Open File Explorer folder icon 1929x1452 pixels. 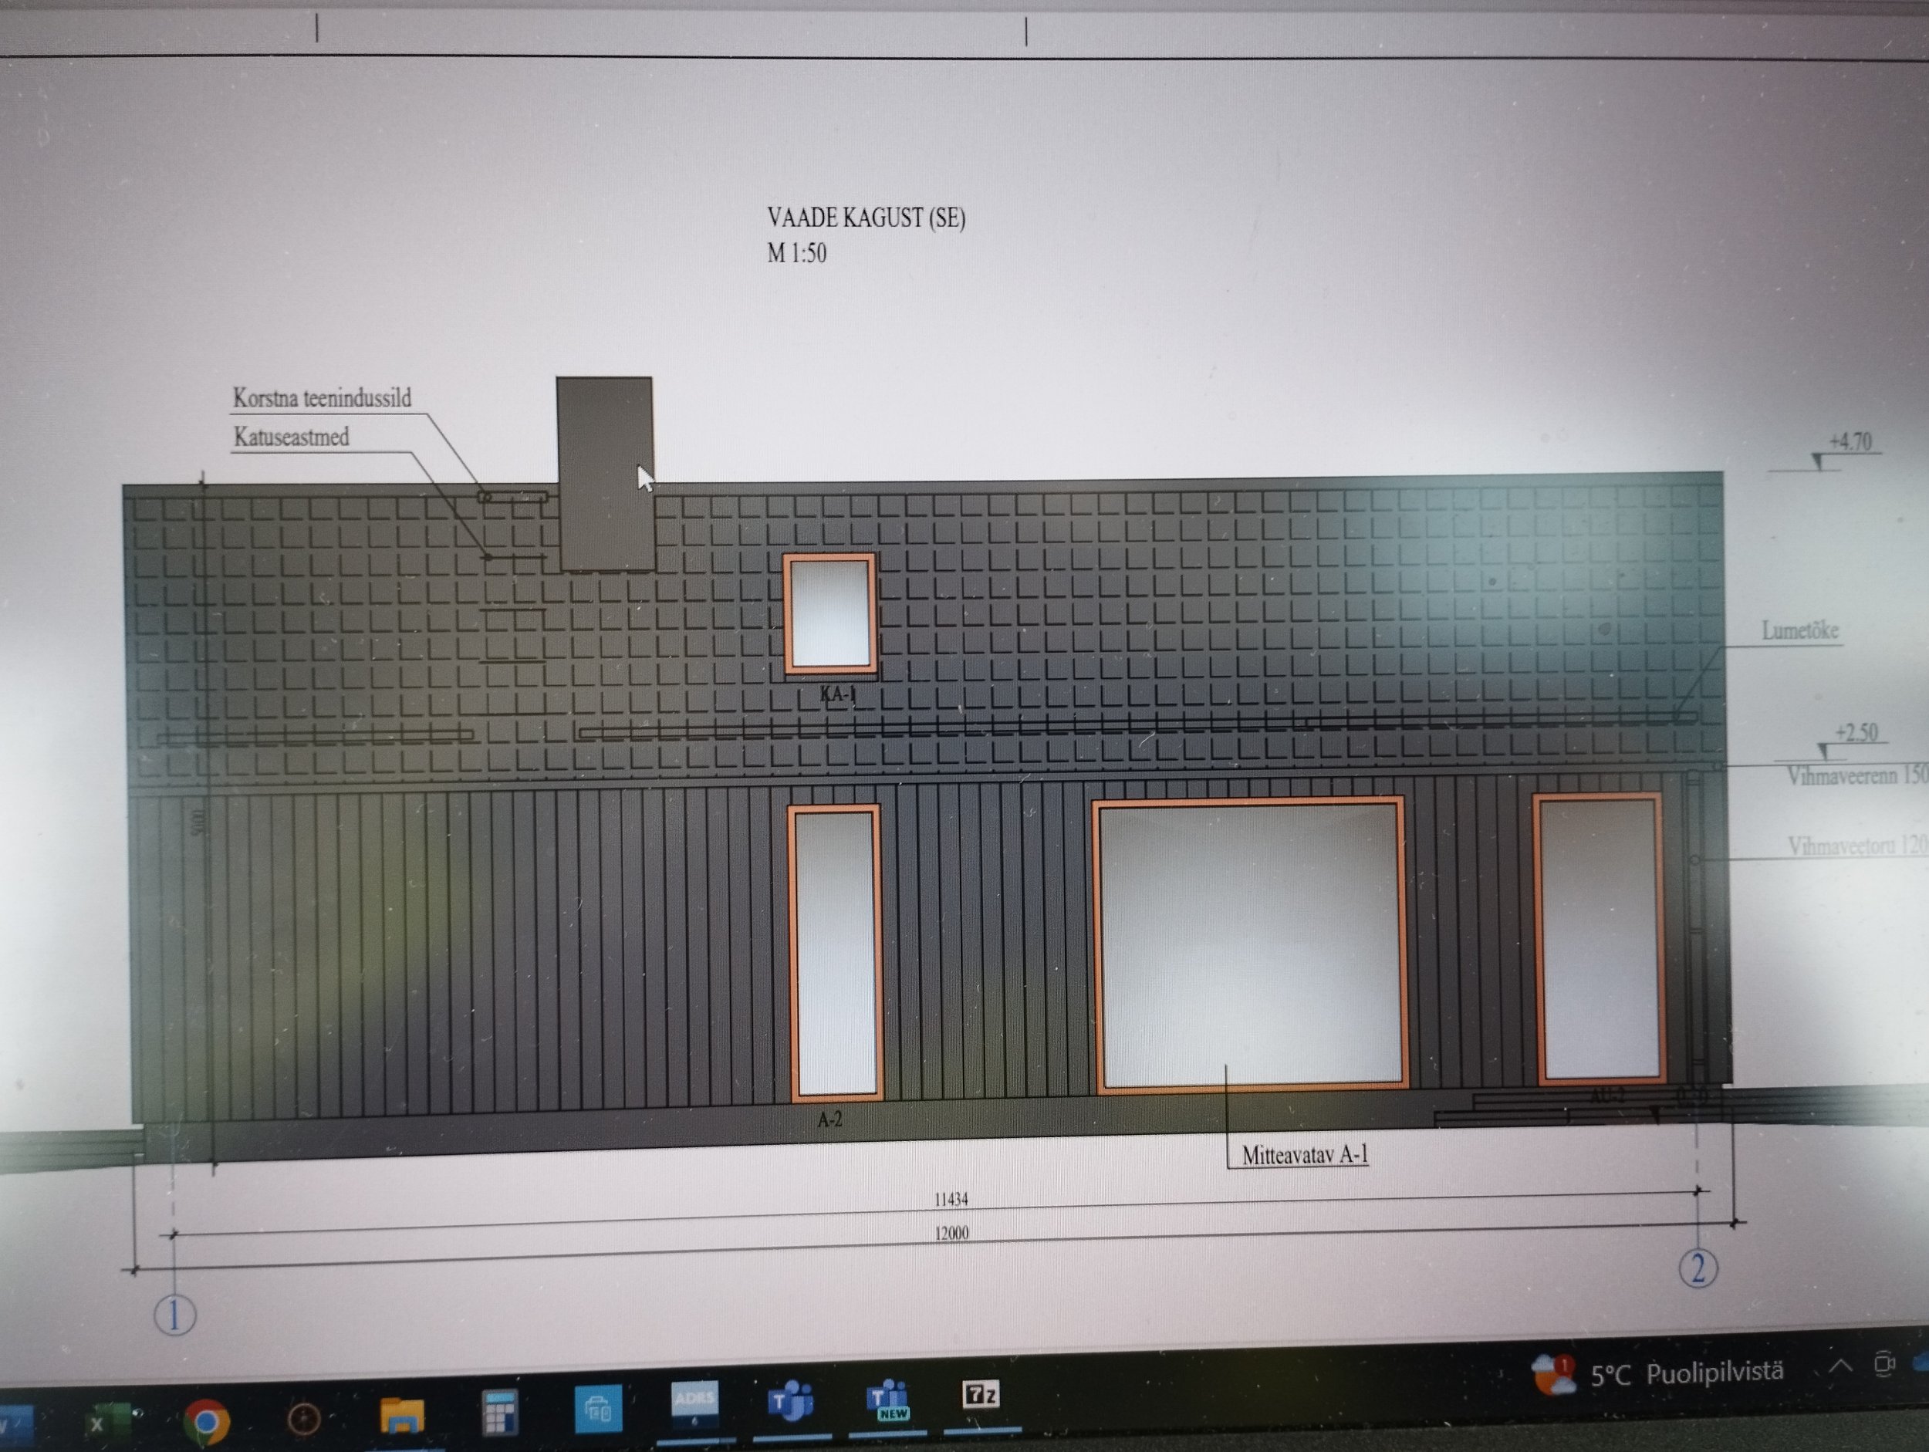pos(401,1416)
